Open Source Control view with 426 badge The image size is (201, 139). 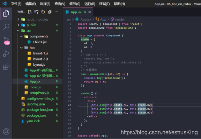click(6, 41)
